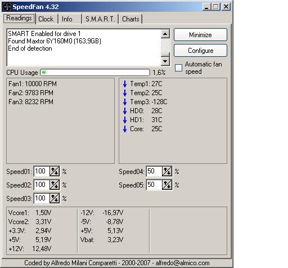Click the Fan1: 10000 RPM reading
Screen dimensions: 288x268
point(33,84)
